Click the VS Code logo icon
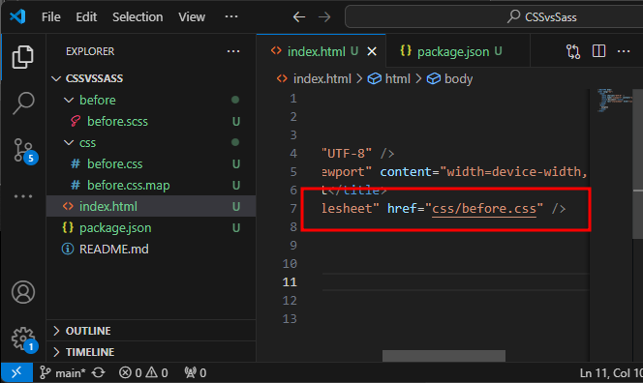The height and width of the screenshot is (383, 643). click(17, 16)
